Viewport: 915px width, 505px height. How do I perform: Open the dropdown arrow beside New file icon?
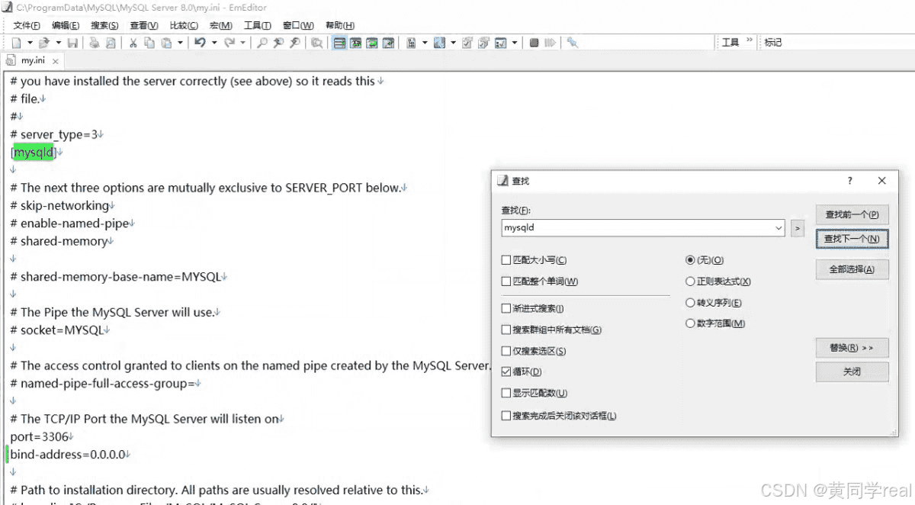pos(30,43)
